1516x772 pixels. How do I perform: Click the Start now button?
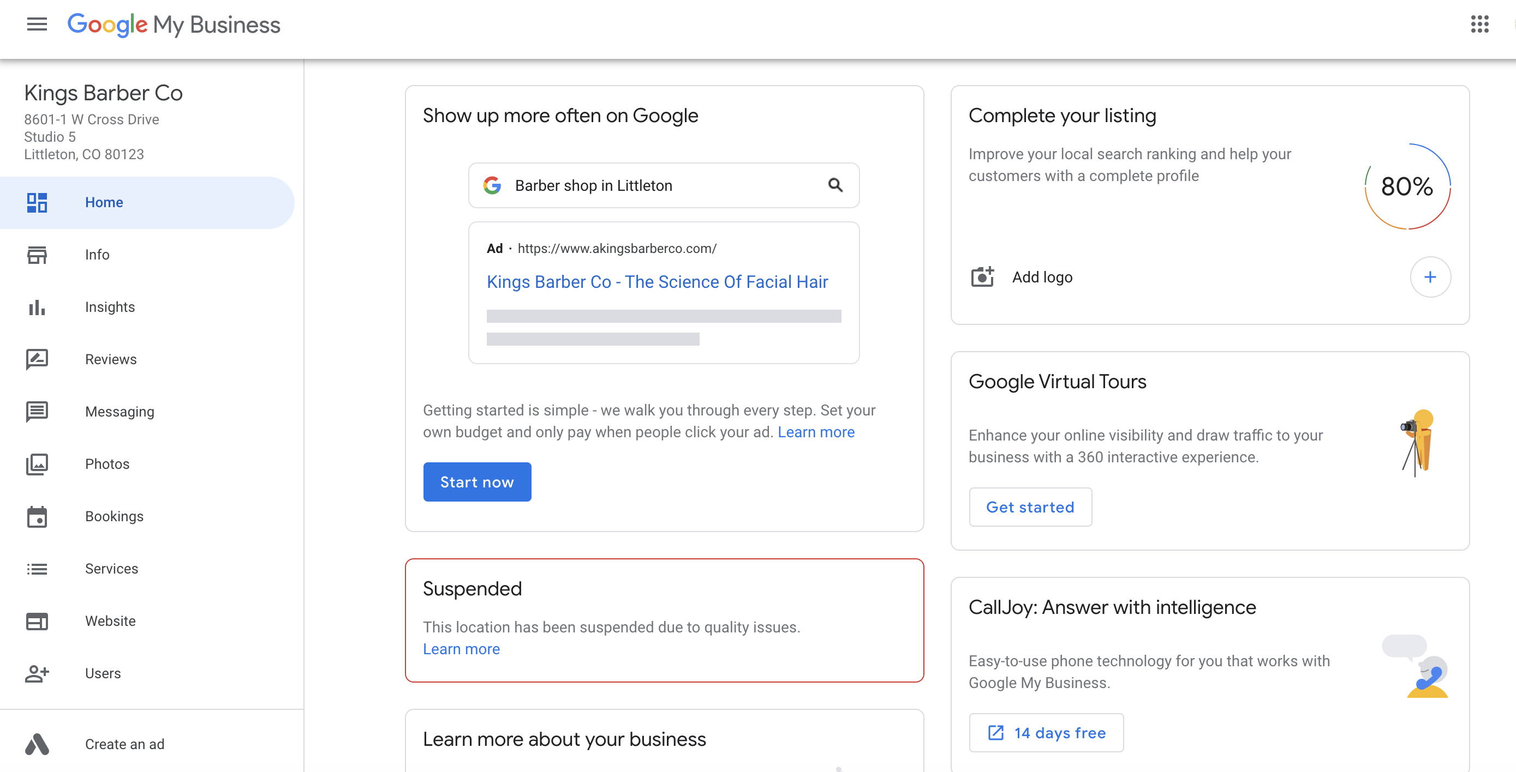pyautogui.click(x=477, y=482)
